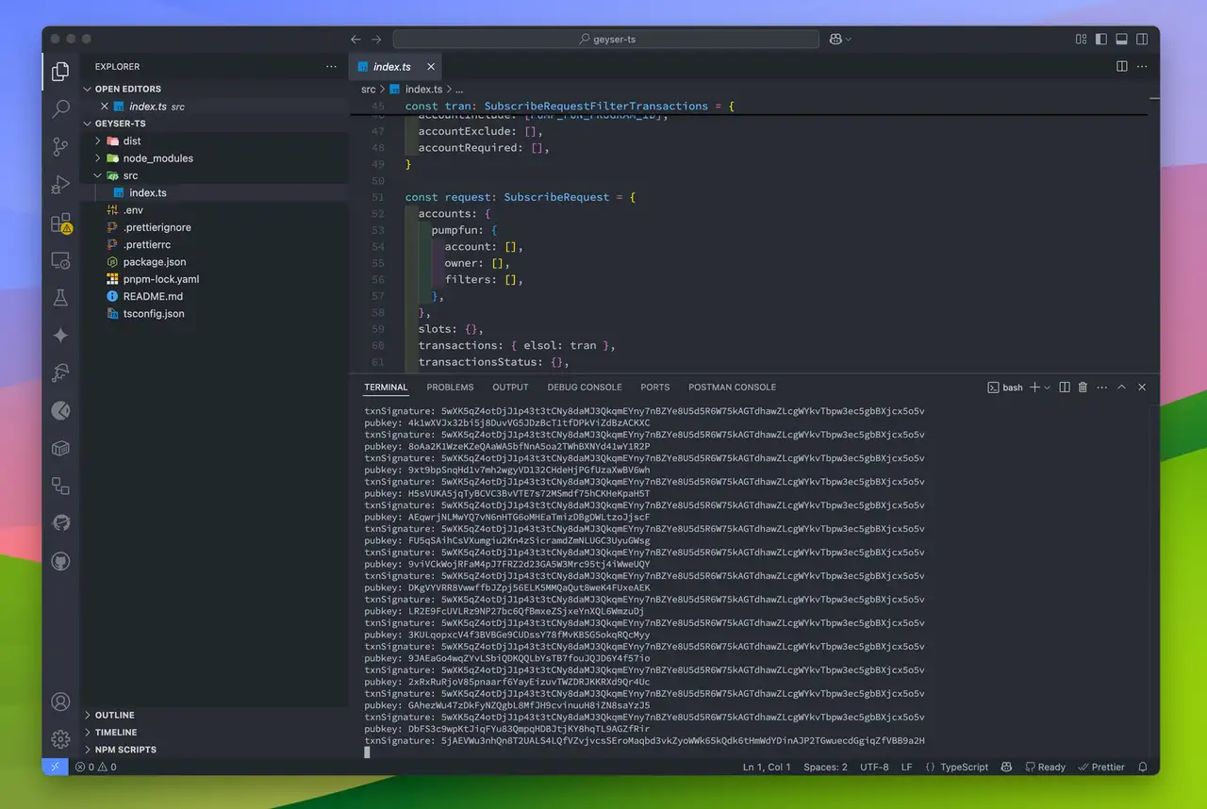Select the Source Control icon

point(59,146)
